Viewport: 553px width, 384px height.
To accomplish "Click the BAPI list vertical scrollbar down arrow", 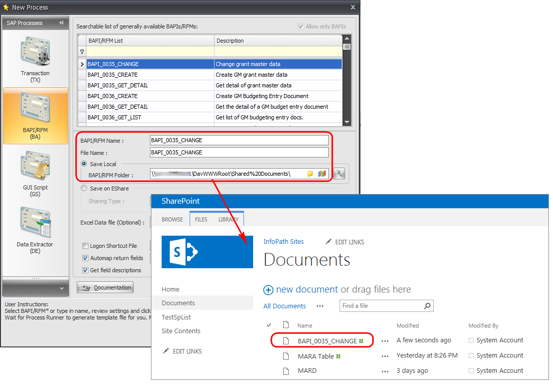I will point(347,122).
